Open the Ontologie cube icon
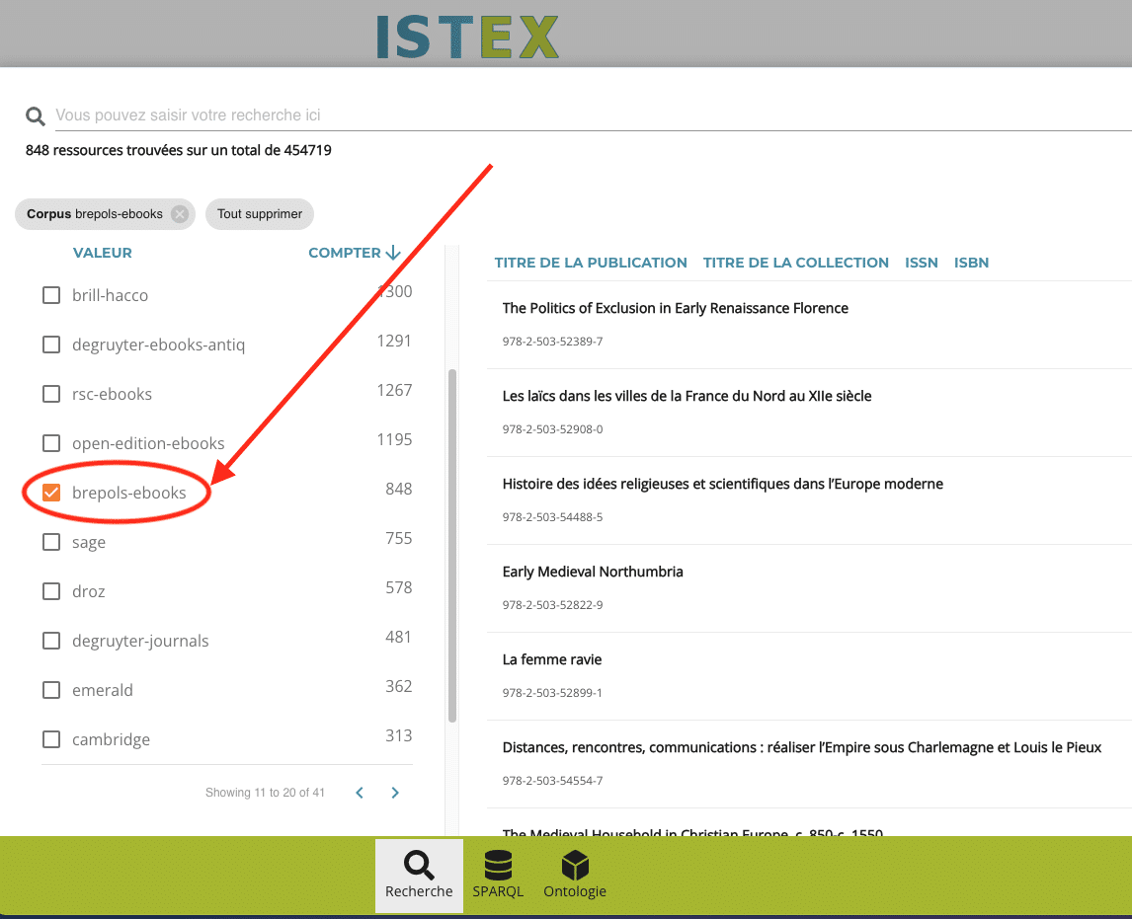 coord(575,865)
